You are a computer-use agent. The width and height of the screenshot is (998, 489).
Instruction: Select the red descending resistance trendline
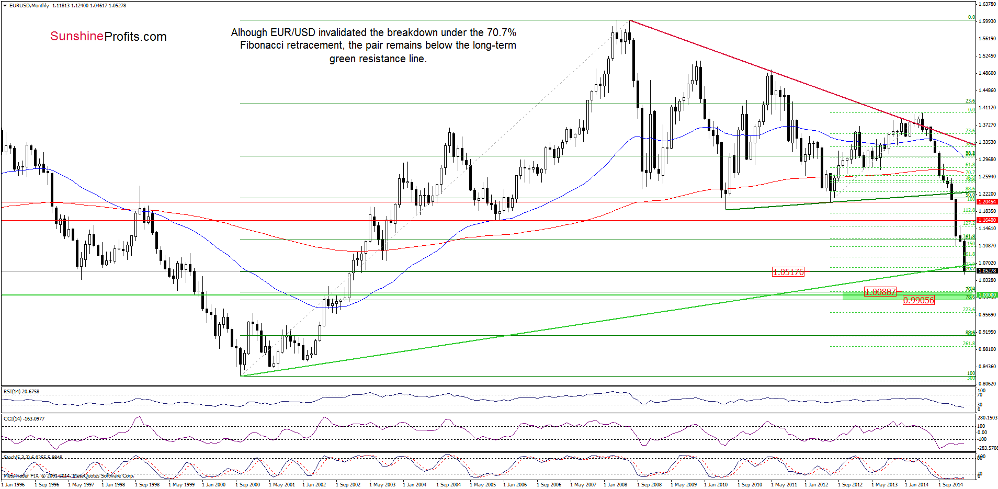803,83
